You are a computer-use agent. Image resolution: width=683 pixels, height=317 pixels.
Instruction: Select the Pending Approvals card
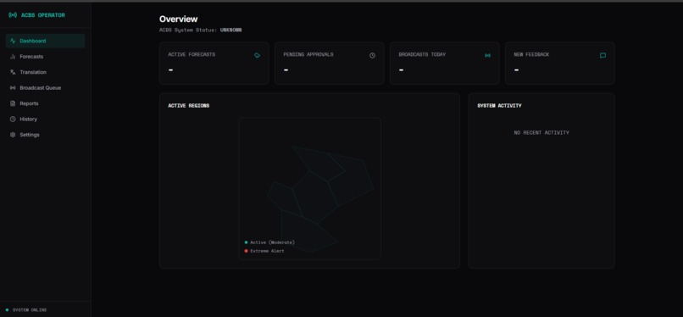(x=330, y=63)
